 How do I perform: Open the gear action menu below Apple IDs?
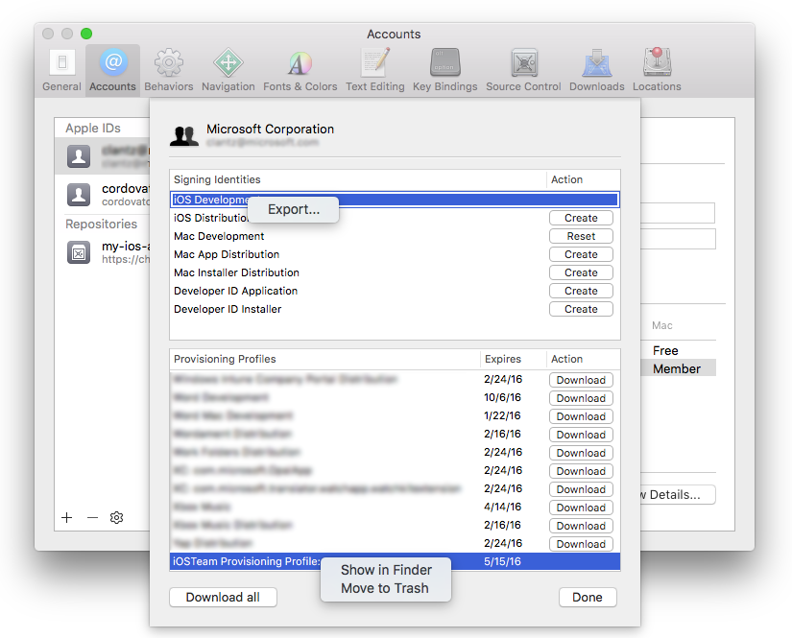pyautogui.click(x=116, y=517)
